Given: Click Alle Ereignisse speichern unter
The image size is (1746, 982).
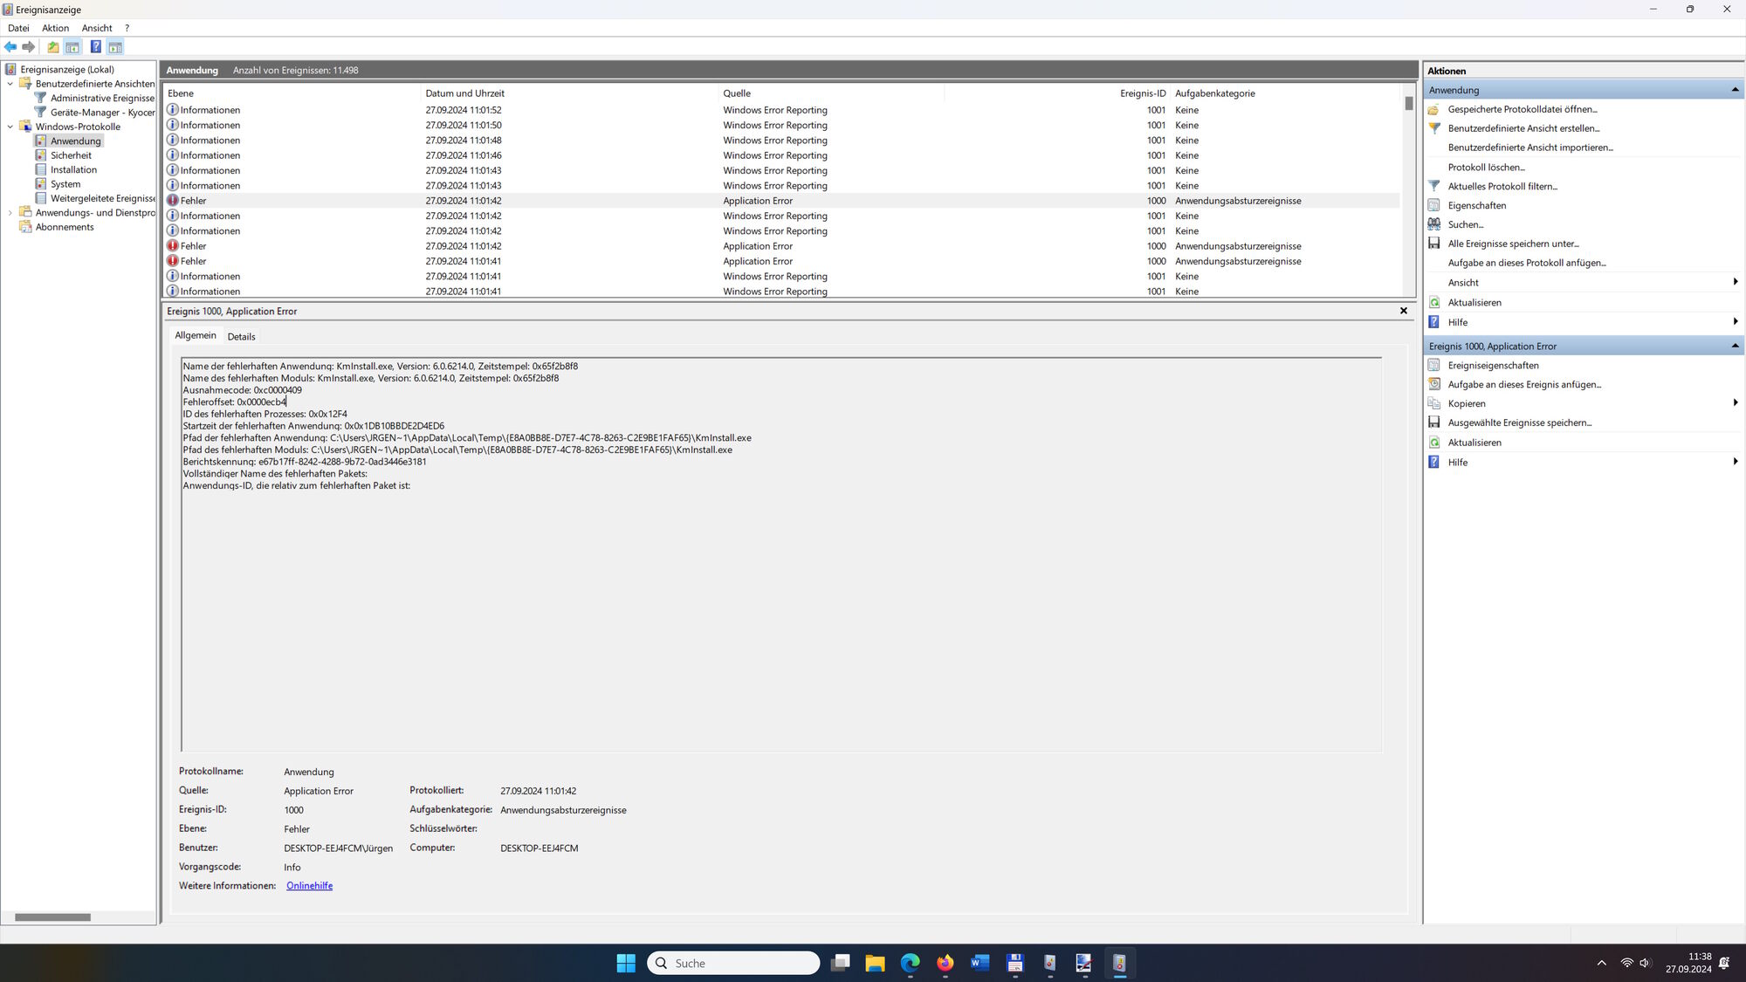Looking at the screenshot, I should (x=1513, y=244).
